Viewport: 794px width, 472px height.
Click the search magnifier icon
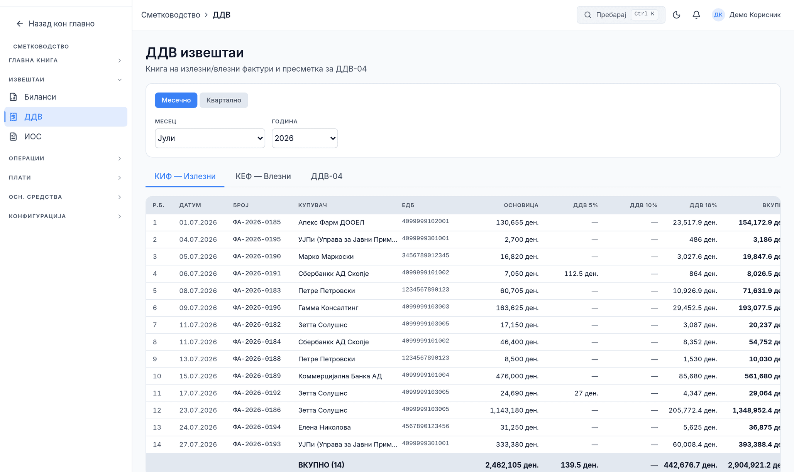587,15
